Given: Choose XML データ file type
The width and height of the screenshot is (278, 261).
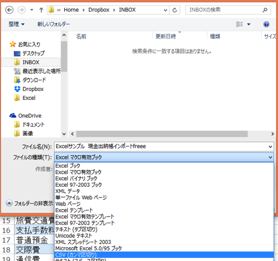Looking at the screenshot, I should tap(164, 191).
